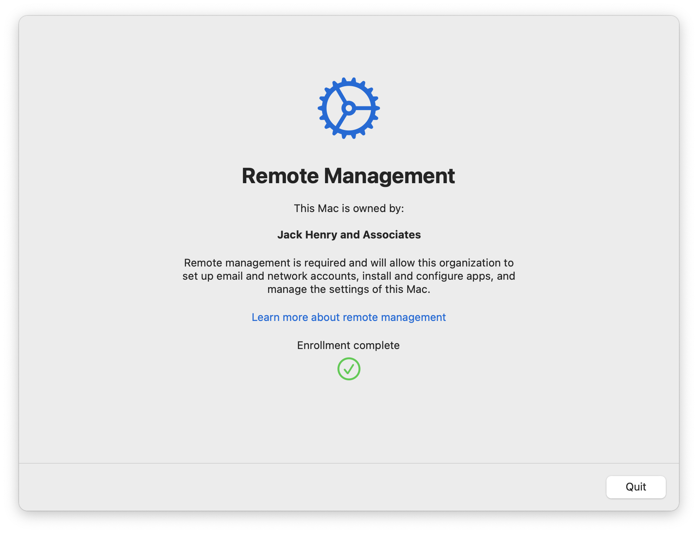Click "Learn more" at the link's start
The height and width of the screenshot is (533, 698).
[280, 317]
